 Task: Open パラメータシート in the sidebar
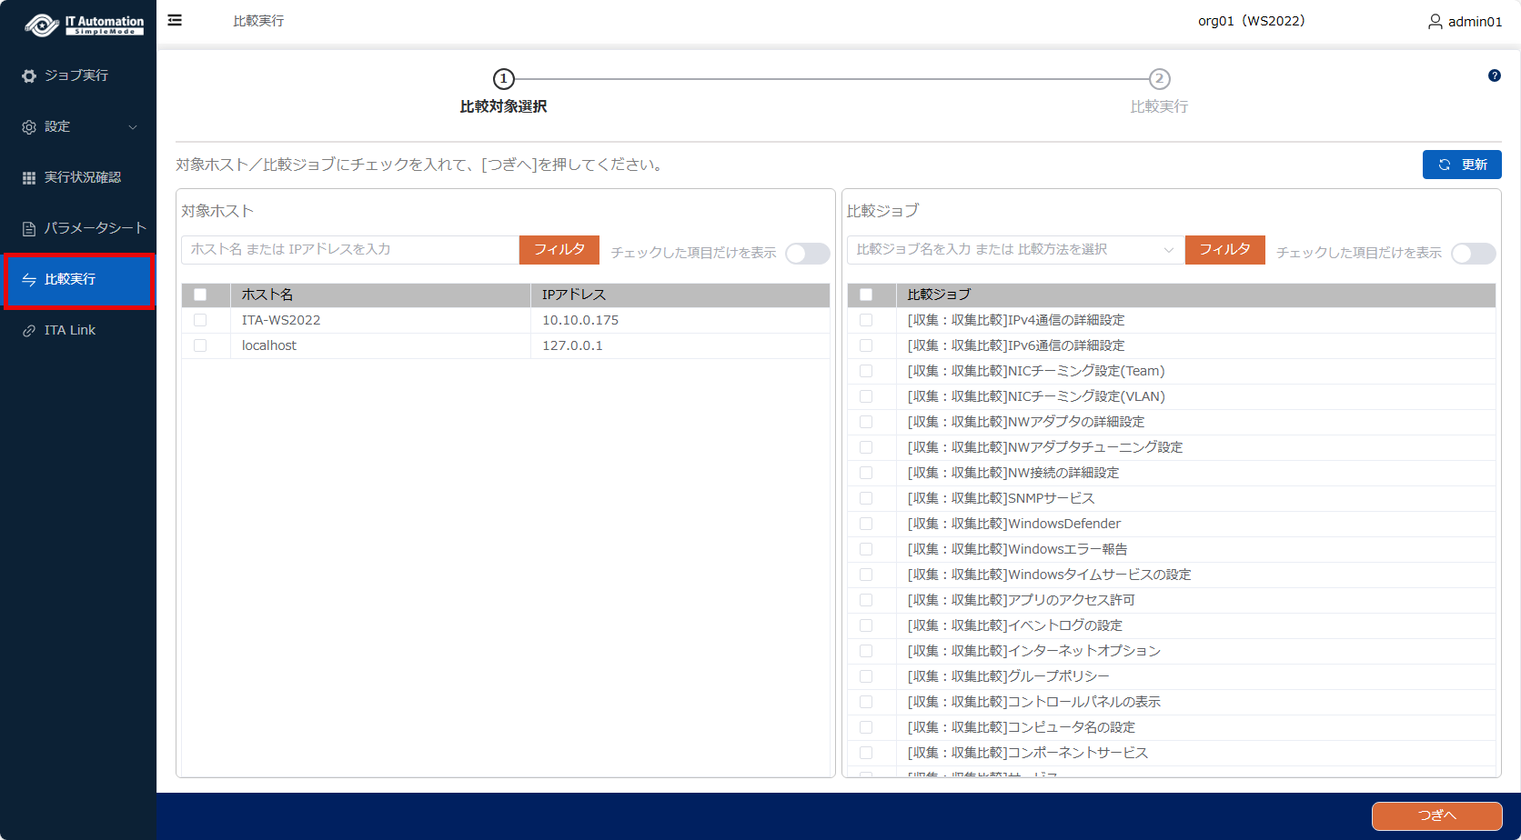77,228
